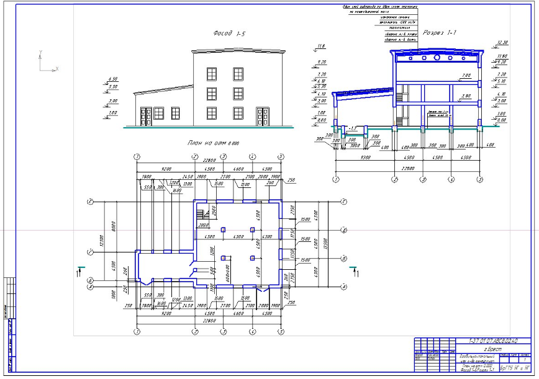Click the 13500 overall dimension beside the plan
The height and width of the screenshot is (379, 539).
[x=325, y=244]
